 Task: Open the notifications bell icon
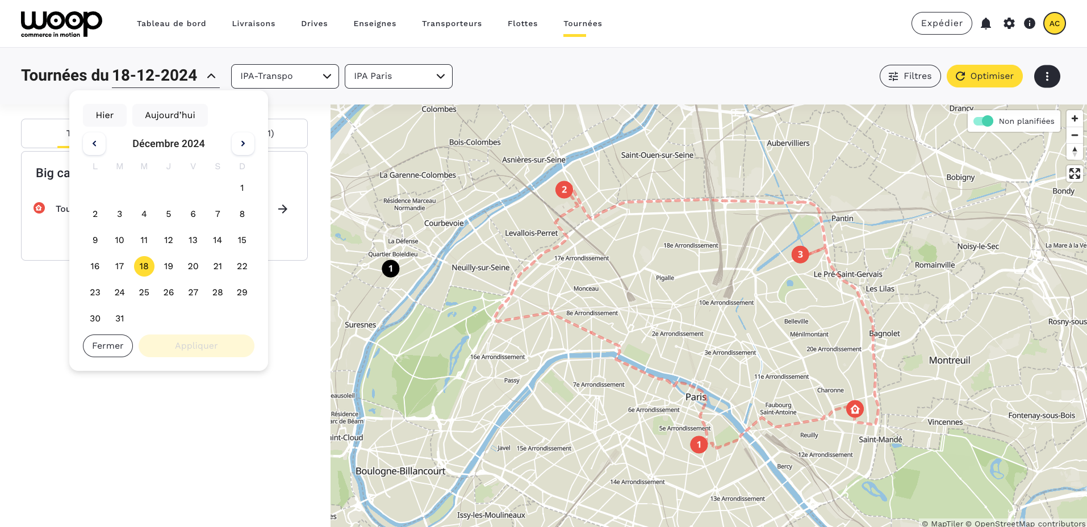point(986,23)
